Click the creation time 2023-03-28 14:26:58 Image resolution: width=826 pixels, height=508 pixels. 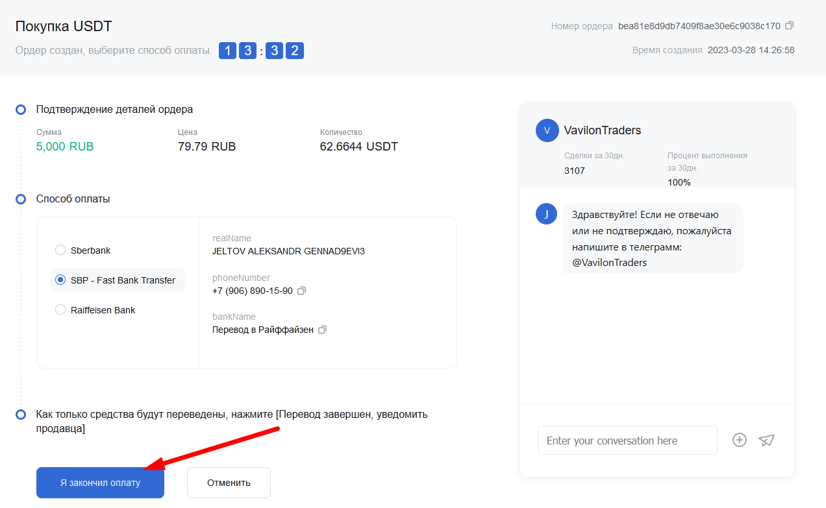click(x=751, y=50)
